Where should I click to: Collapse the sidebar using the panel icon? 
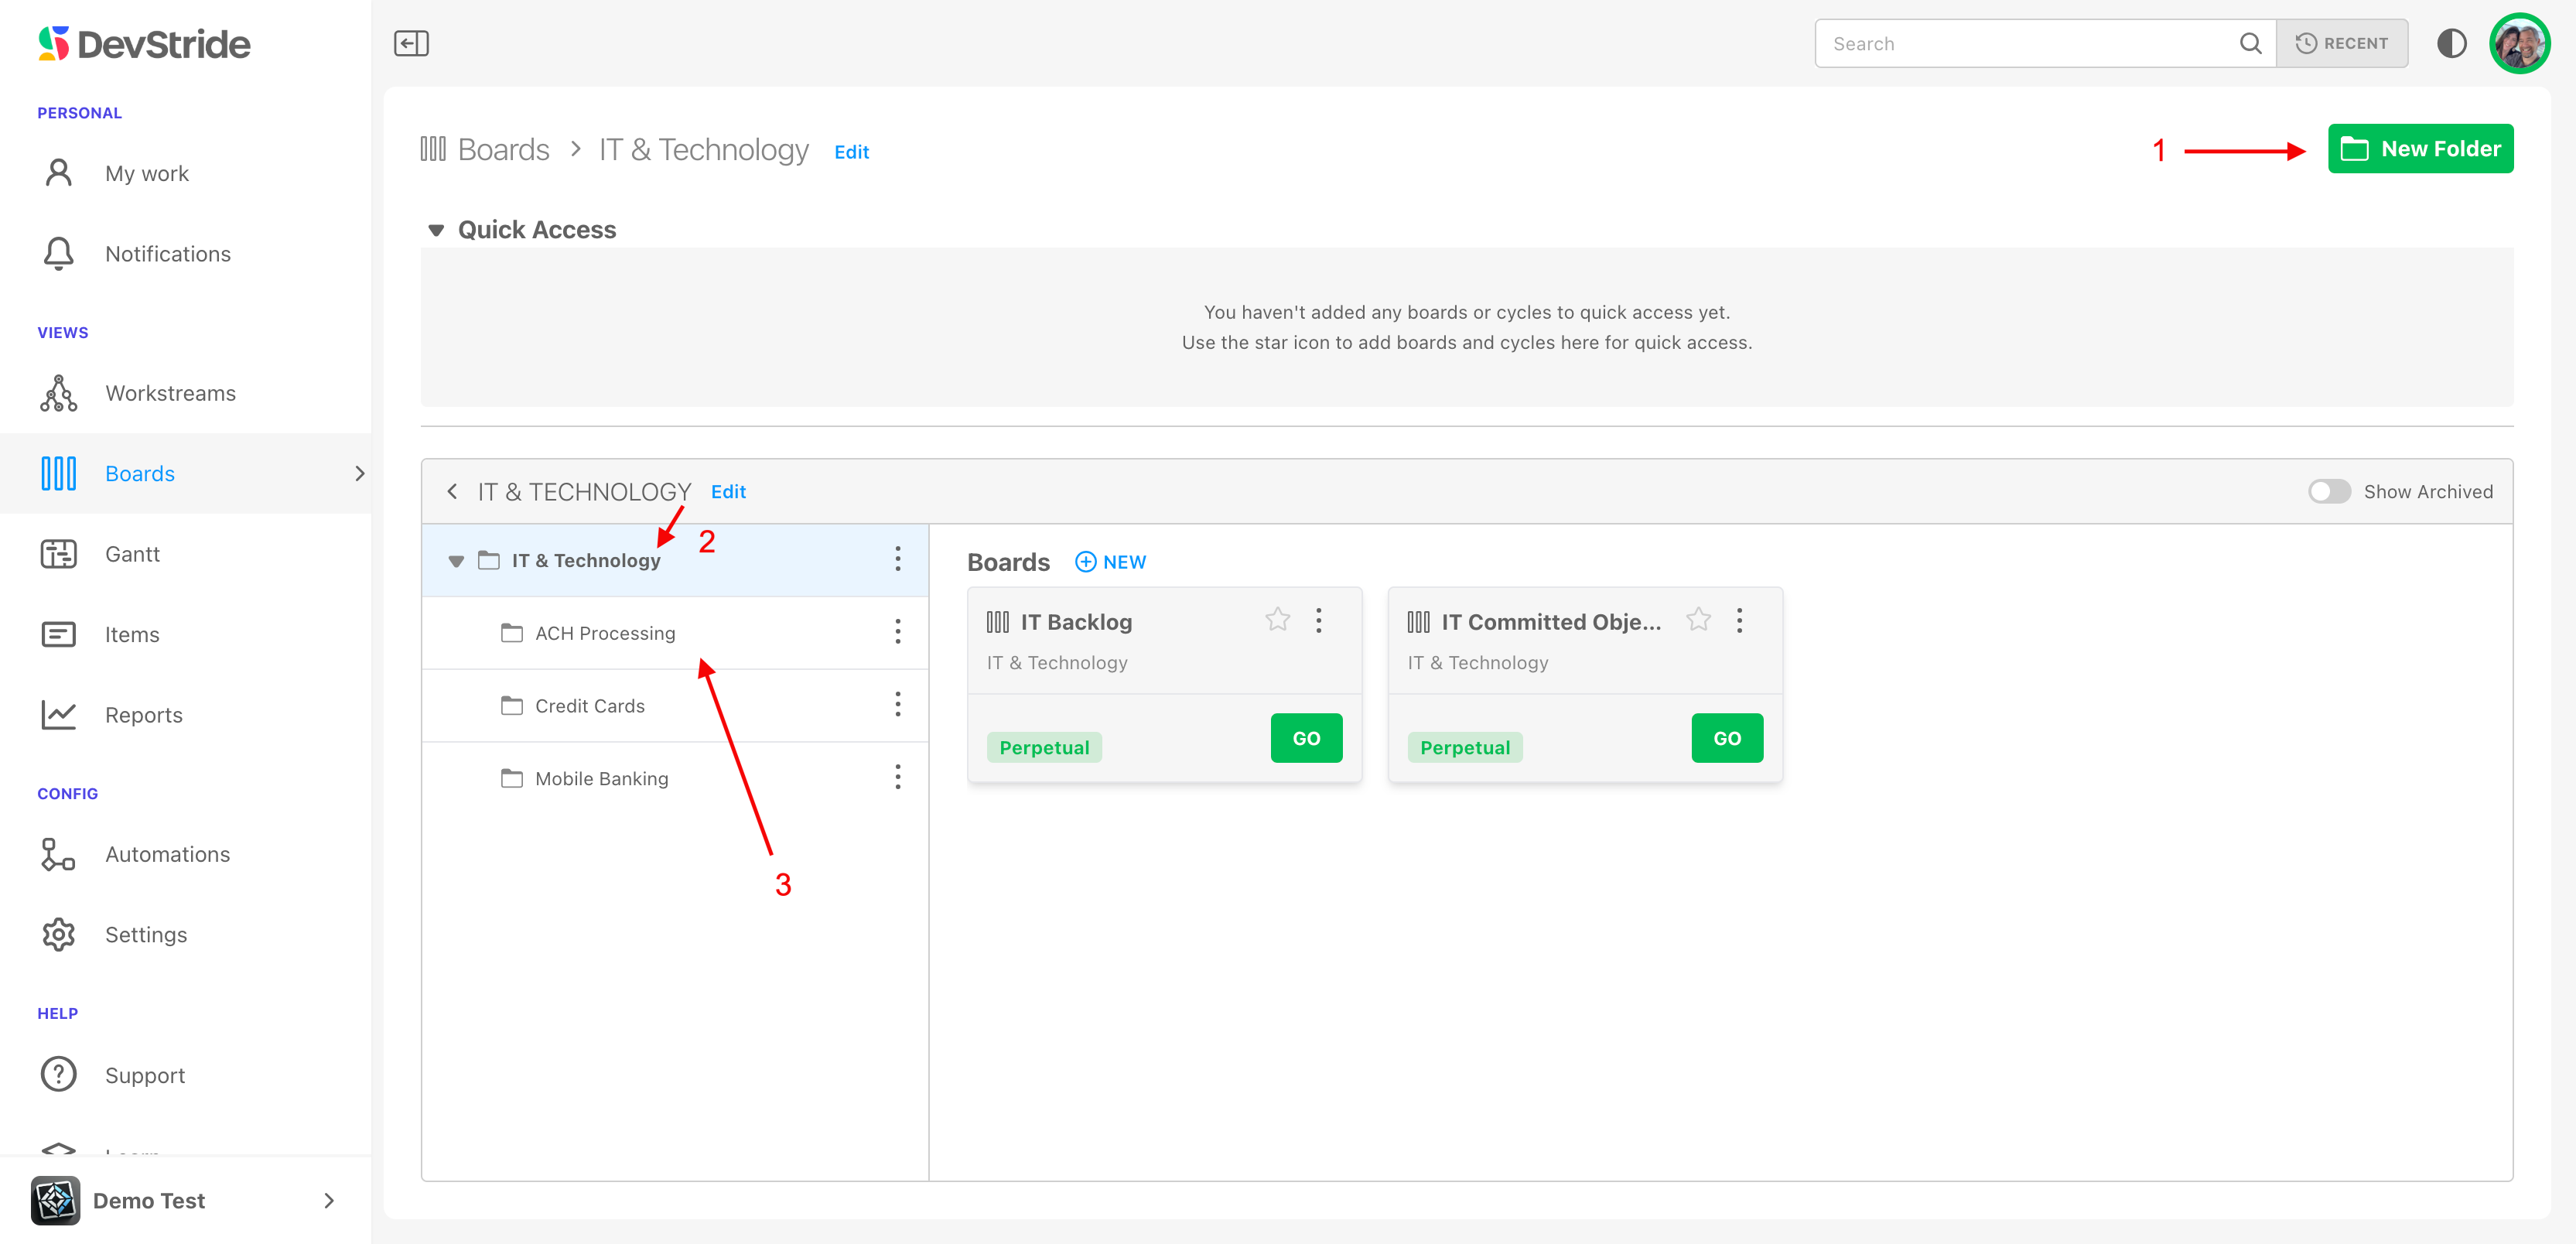tap(411, 43)
